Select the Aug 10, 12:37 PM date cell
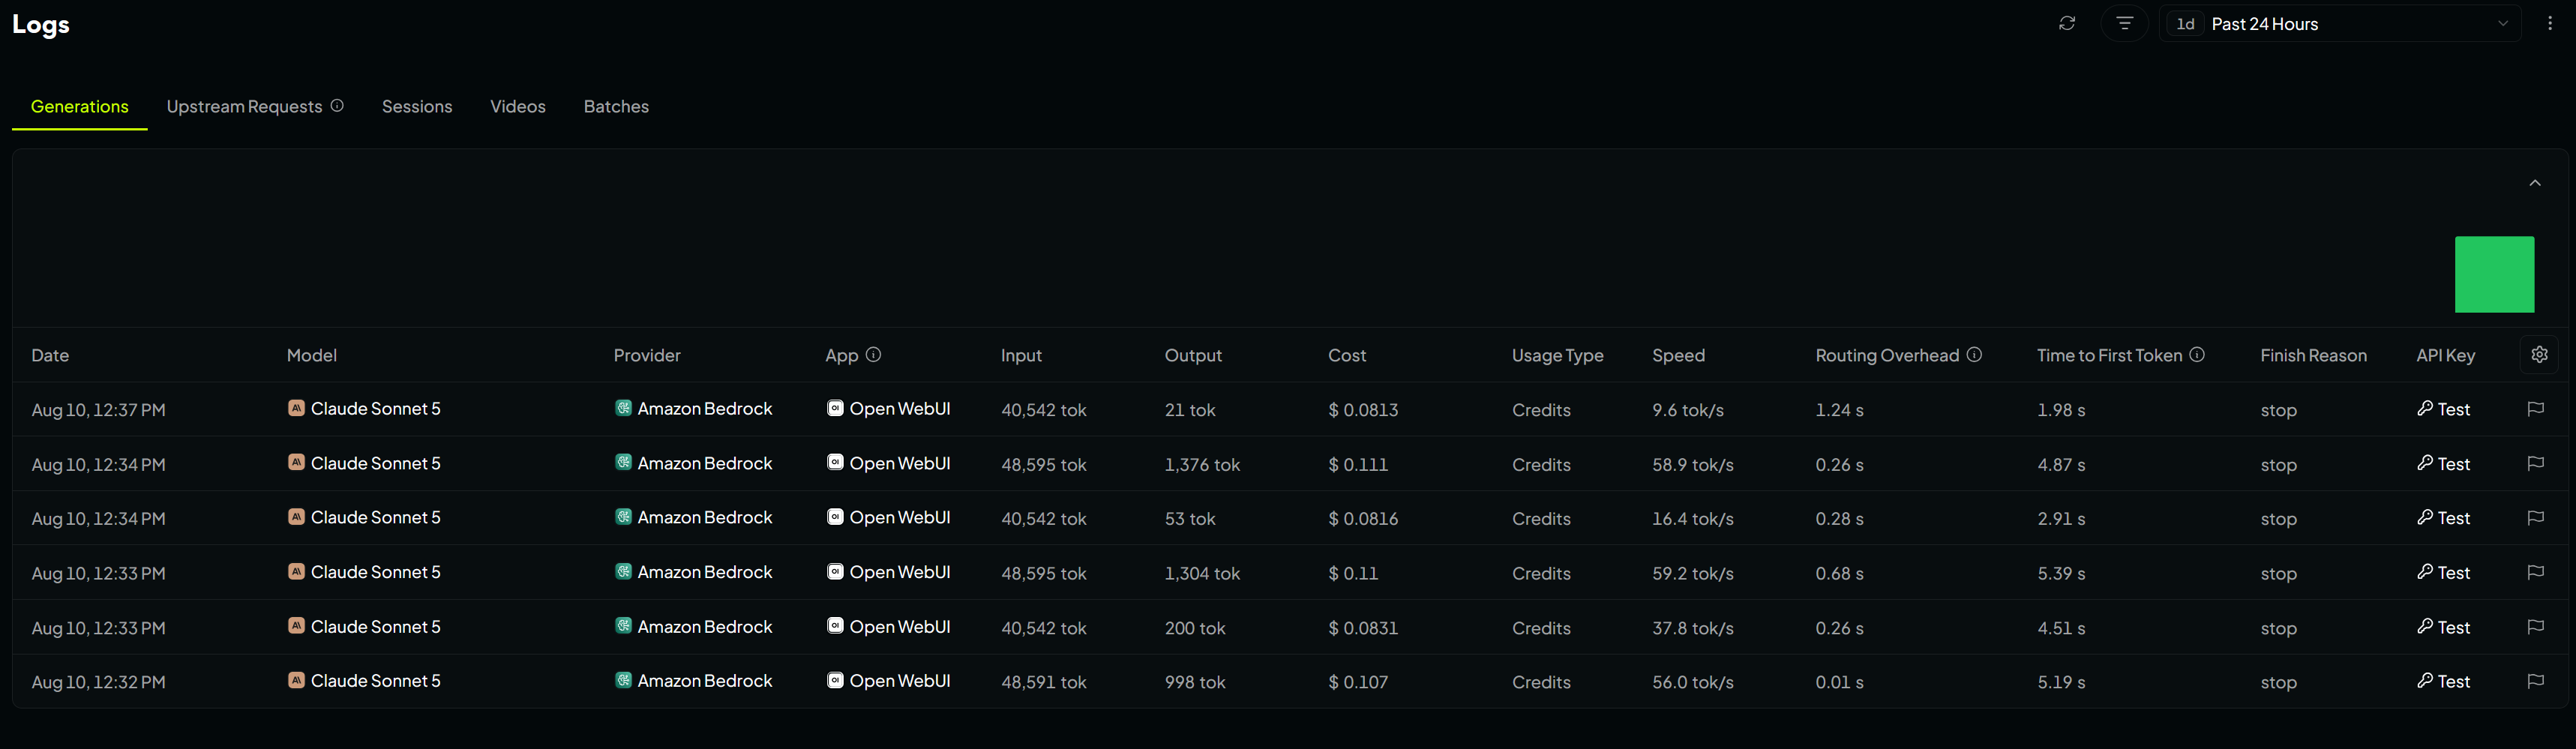This screenshot has width=2576, height=749. [98, 410]
